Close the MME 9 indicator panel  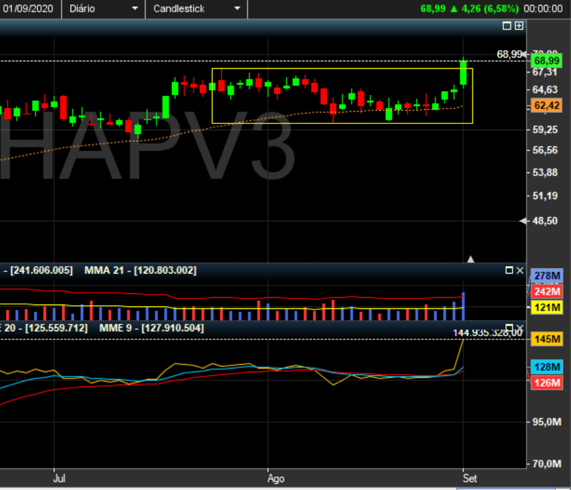click(520, 327)
